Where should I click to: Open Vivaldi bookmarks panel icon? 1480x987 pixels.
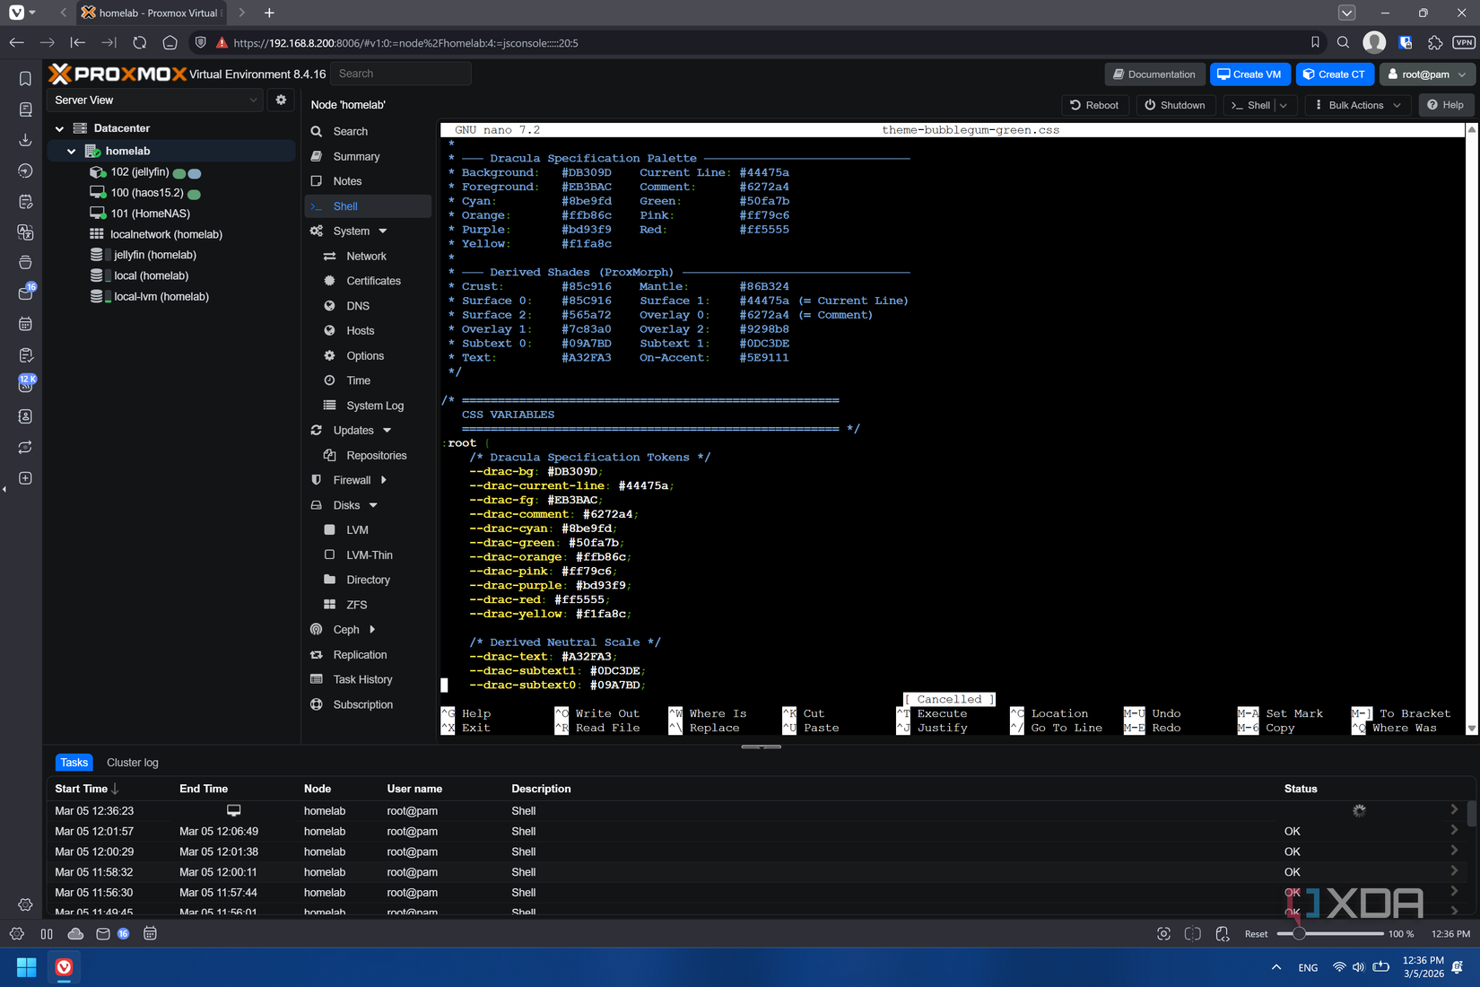coord(25,79)
